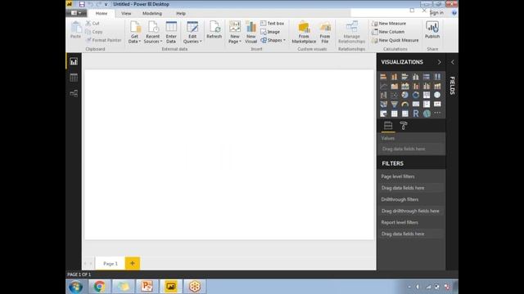
Task: Open the Modeling ribbon tab
Action: pyautogui.click(x=152, y=13)
